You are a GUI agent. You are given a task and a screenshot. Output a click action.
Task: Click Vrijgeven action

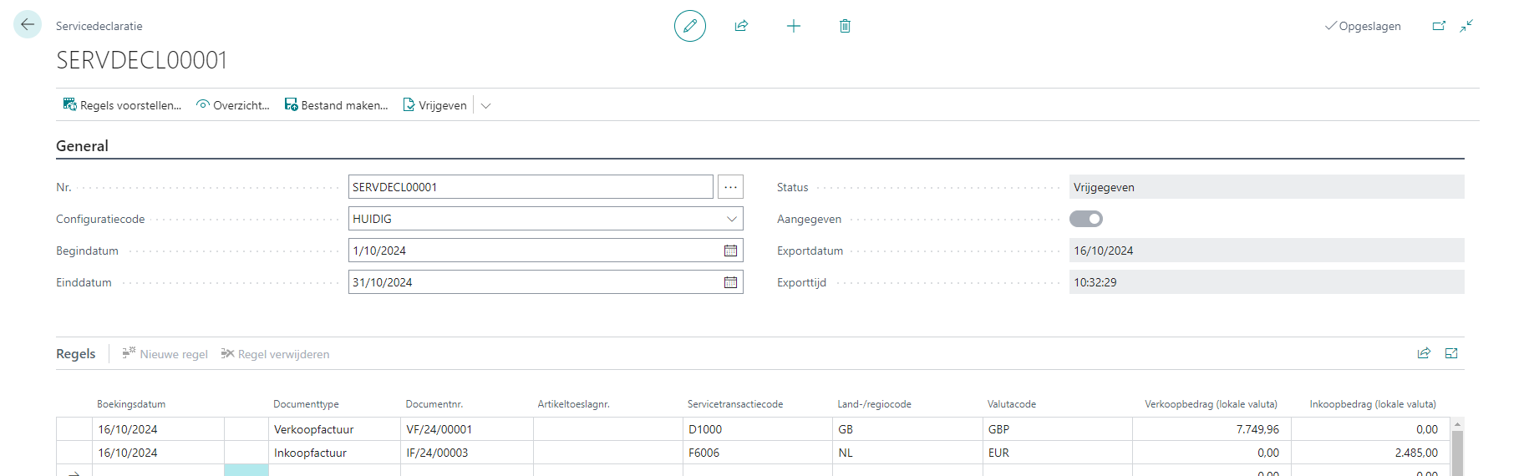point(435,105)
